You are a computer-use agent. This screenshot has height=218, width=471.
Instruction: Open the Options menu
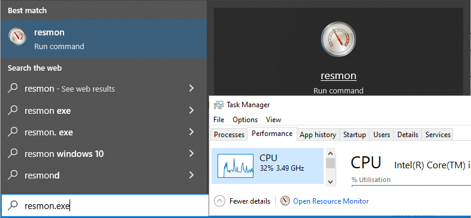(245, 120)
